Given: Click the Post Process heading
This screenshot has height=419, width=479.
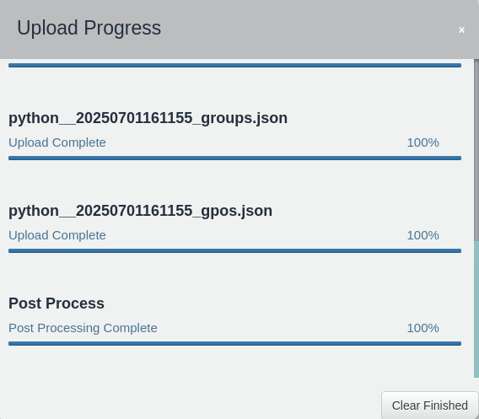Looking at the screenshot, I should pyautogui.click(x=57, y=304).
